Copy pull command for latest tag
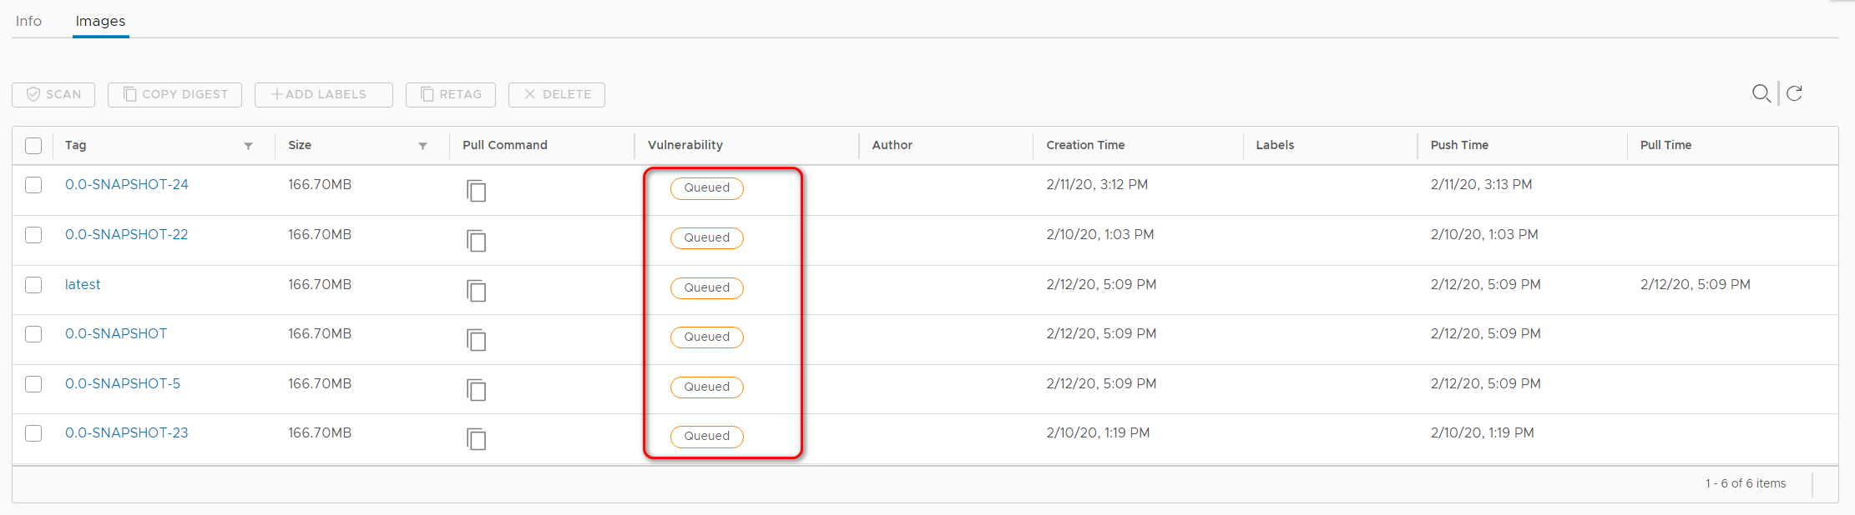The width and height of the screenshot is (1855, 515). 476,291
